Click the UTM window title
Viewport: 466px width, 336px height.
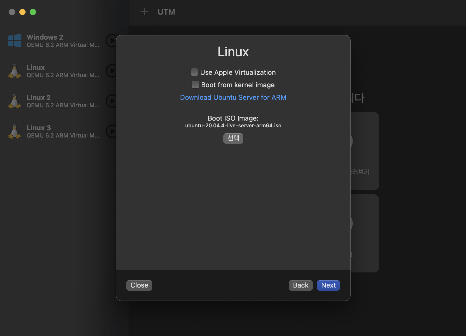166,12
